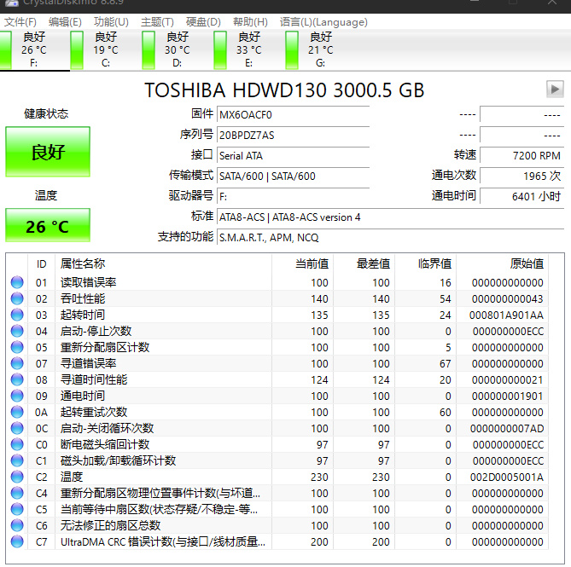The image size is (571, 567).
Task: Select raw value 000801A901AA
Action: [506, 315]
